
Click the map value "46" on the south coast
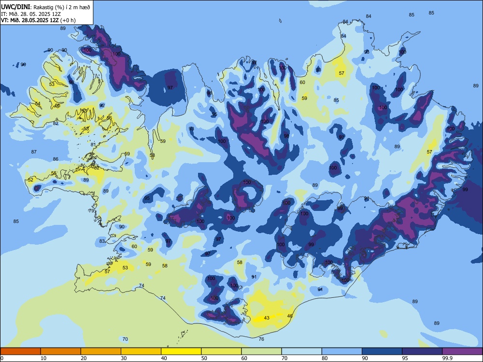pos(290,316)
